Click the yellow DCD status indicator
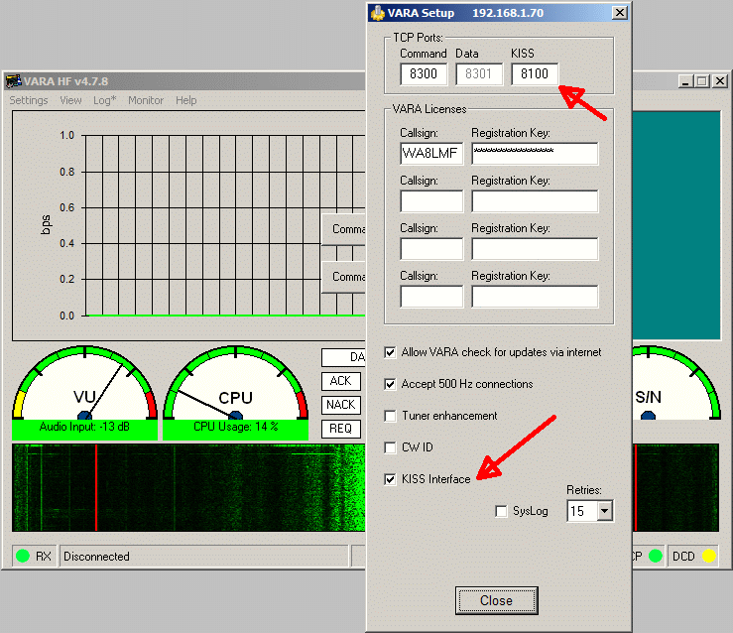The width and height of the screenshot is (733, 633). click(708, 557)
